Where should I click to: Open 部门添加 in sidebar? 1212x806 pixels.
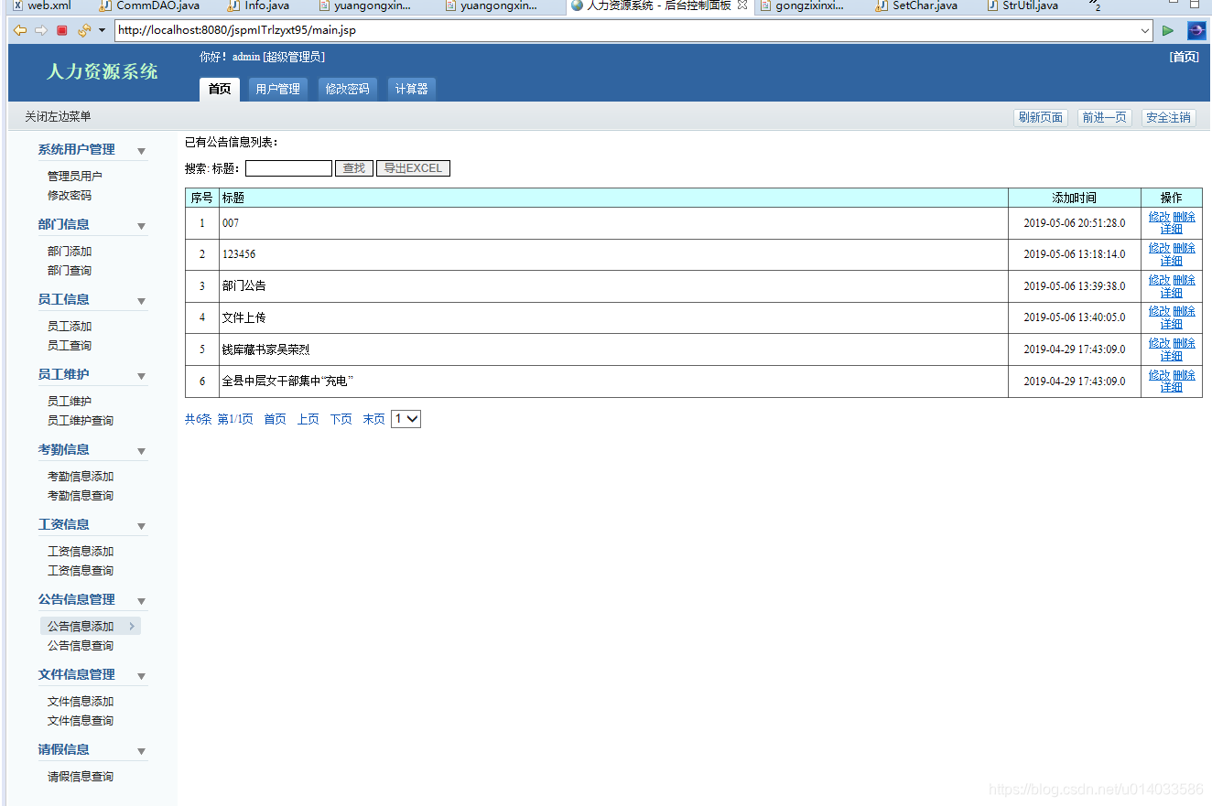point(70,252)
